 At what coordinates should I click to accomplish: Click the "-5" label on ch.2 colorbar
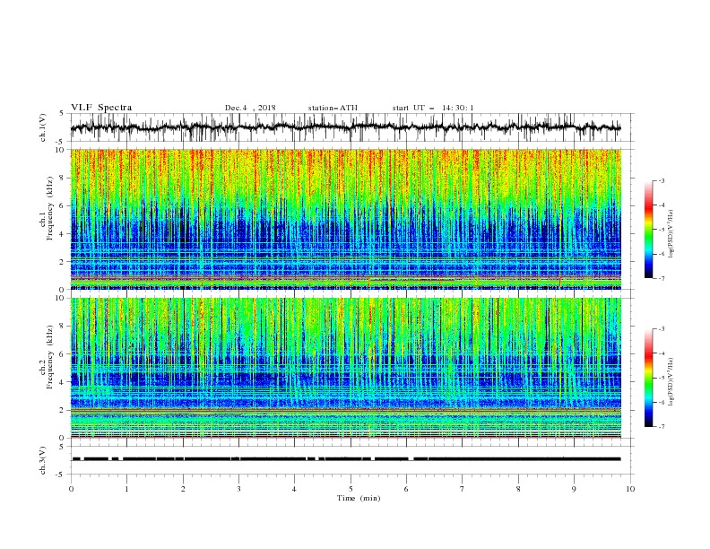point(662,378)
